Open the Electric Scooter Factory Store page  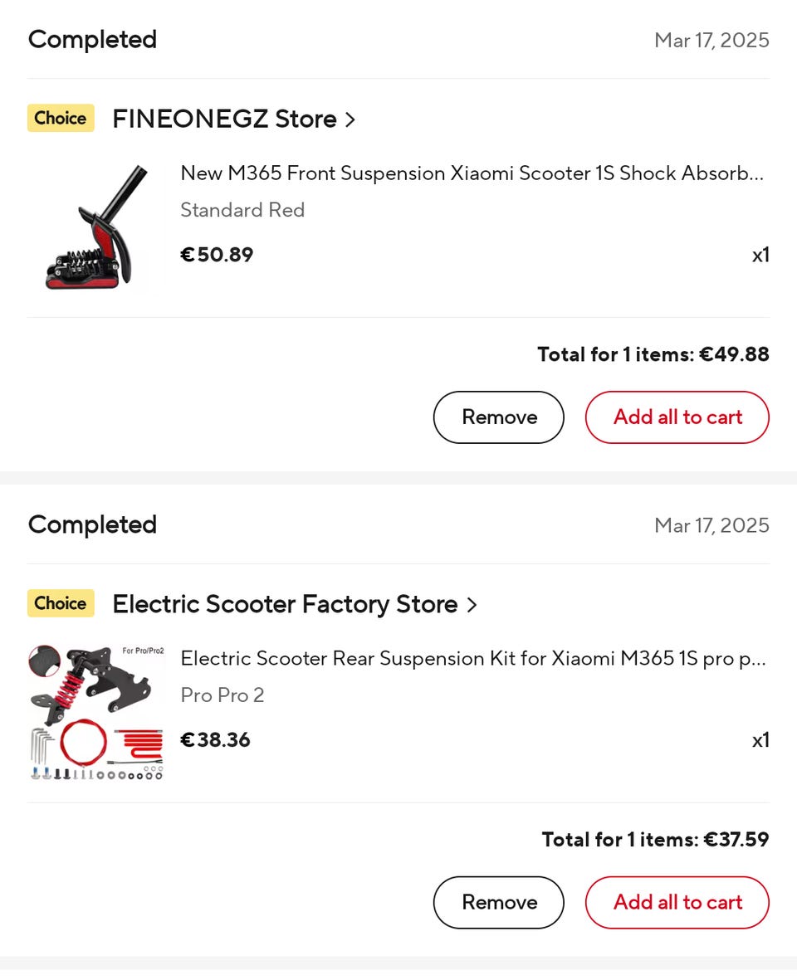285,604
